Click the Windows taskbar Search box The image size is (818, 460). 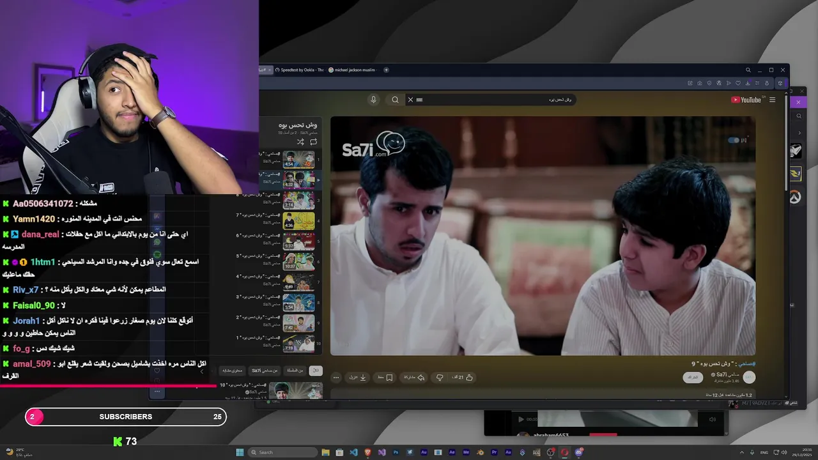pyautogui.click(x=282, y=452)
